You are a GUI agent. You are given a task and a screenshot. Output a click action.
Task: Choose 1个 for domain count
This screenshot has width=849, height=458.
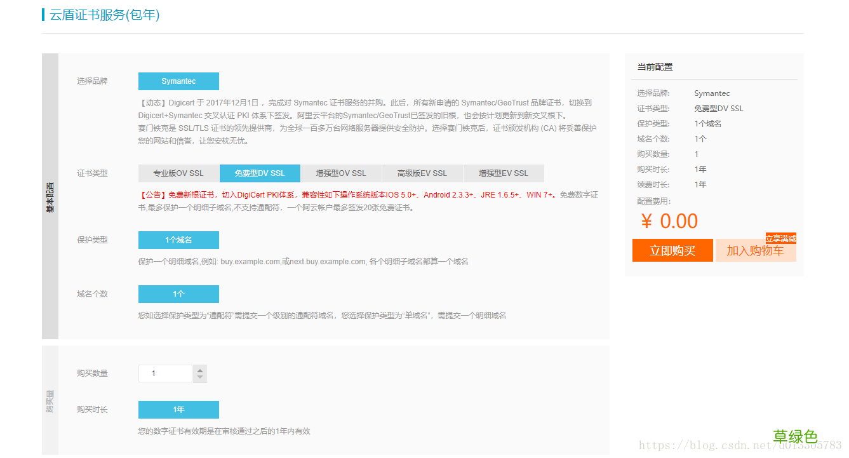point(178,293)
